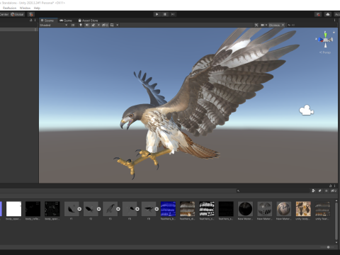340x255 pixels.
Task: Open the Reallusion menu
Action: pos(9,8)
